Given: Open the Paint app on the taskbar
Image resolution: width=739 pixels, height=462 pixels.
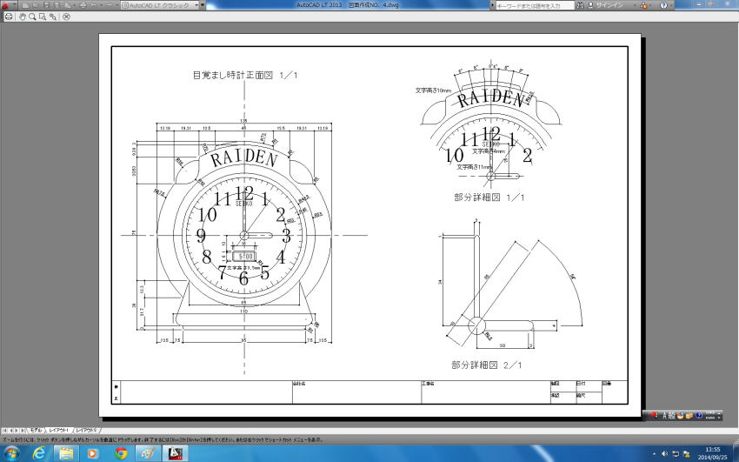Looking at the screenshot, I should (x=149, y=453).
